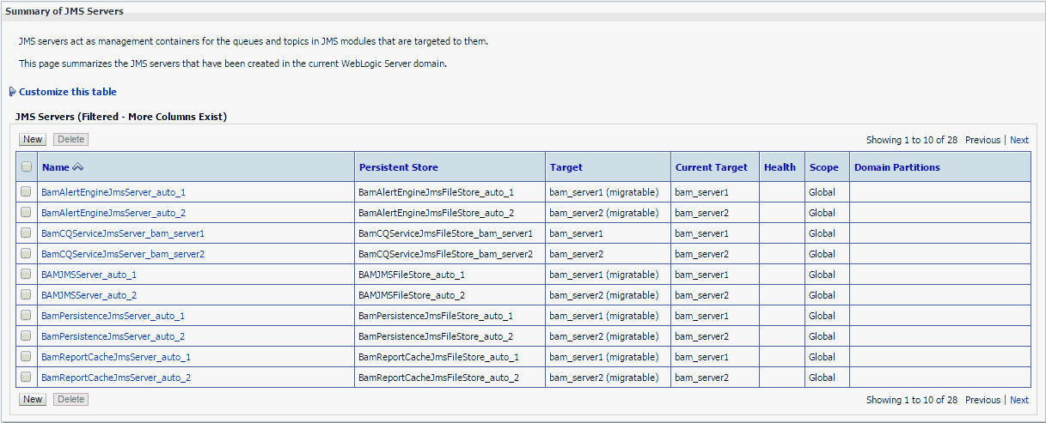Viewport: 1046px width, 423px height.
Task: Open the Customize this table link
Action: pyautogui.click(x=68, y=92)
